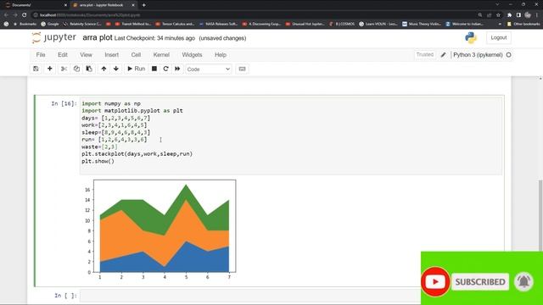This screenshot has width=543, height=305.
Task: Click the red YouTube play icon
Action: pos(435,282)
